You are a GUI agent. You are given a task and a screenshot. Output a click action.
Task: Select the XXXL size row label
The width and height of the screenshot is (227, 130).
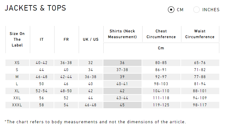(x=17, y=105)
